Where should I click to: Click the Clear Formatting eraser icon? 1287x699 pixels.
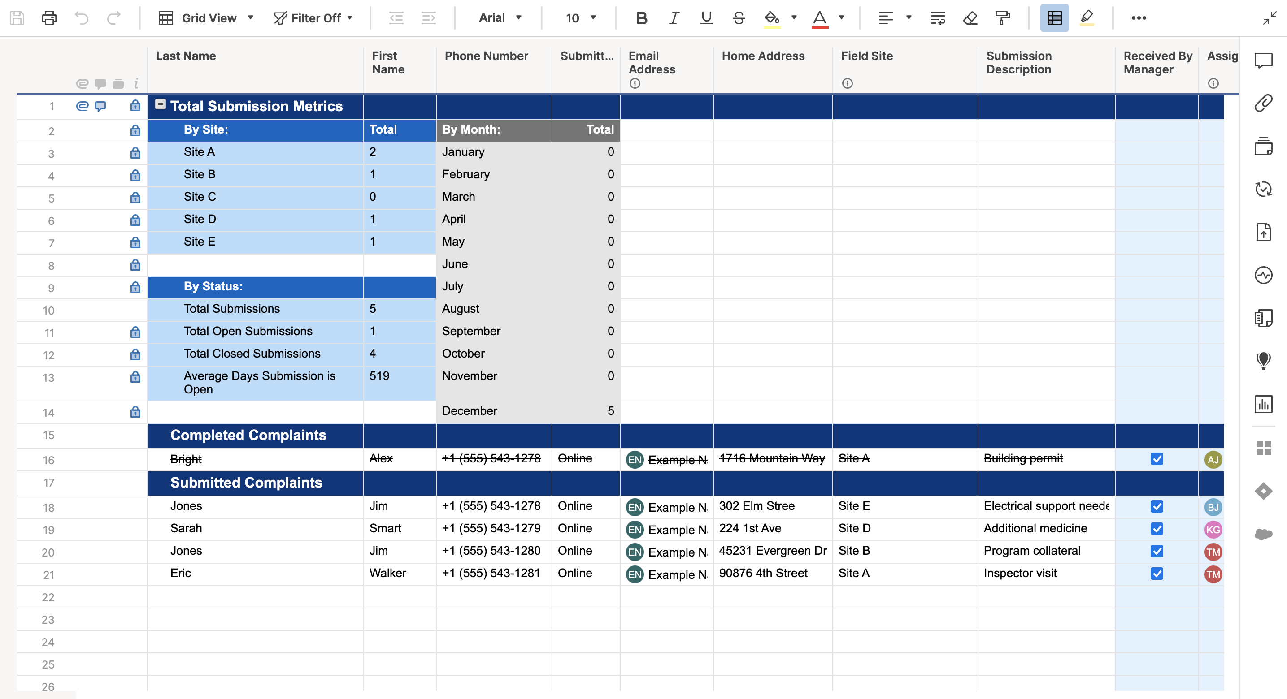tap(970, 18)
